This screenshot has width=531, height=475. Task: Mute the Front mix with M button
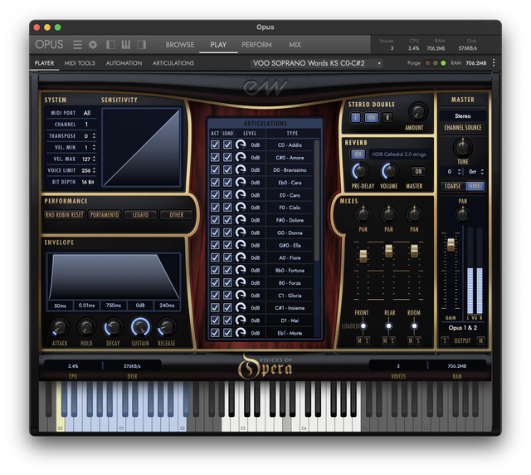coord(359,341)
